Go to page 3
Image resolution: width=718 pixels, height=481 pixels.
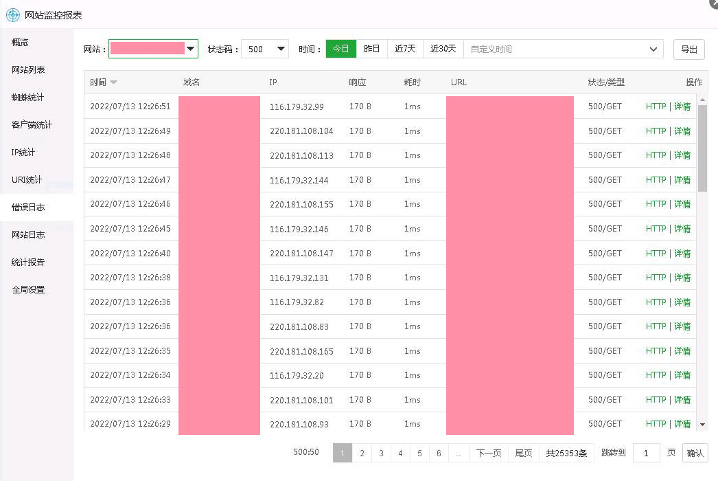tap(381, 453)
